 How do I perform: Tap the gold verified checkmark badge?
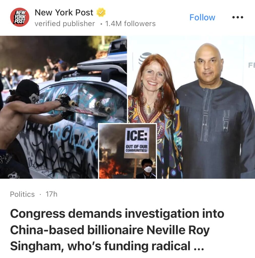[x=101, y=12]
